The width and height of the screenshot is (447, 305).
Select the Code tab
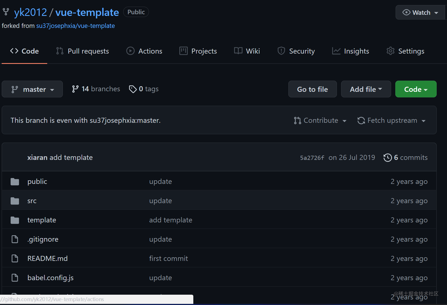25,51
